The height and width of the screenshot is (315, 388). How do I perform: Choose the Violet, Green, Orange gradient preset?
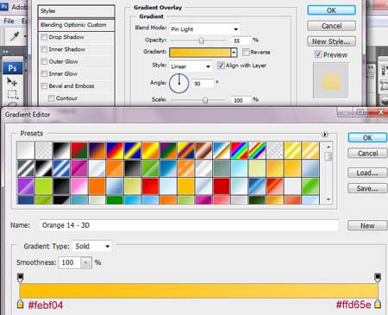coord(168,150)
